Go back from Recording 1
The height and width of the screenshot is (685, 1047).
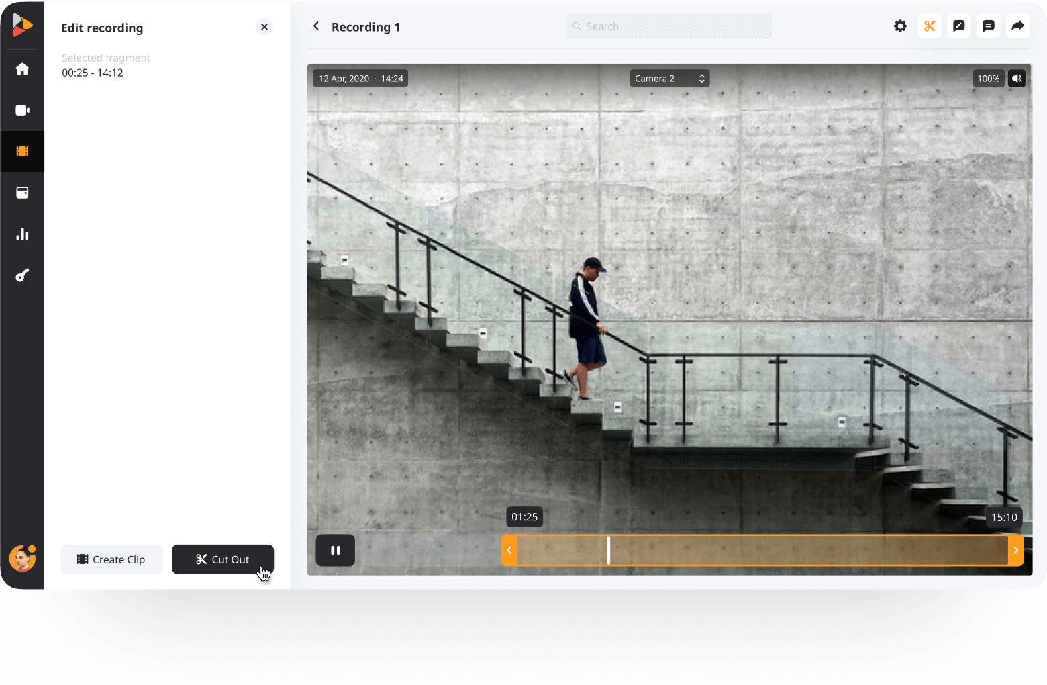click(316, 26)
